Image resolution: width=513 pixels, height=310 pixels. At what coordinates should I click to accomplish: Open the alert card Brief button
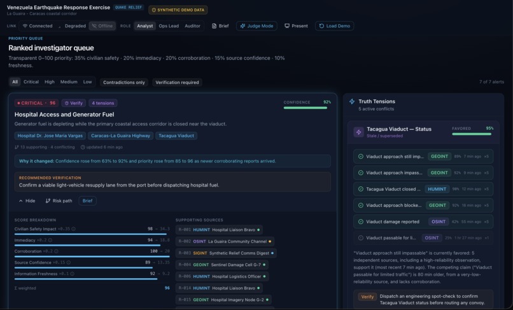(87, 201)
